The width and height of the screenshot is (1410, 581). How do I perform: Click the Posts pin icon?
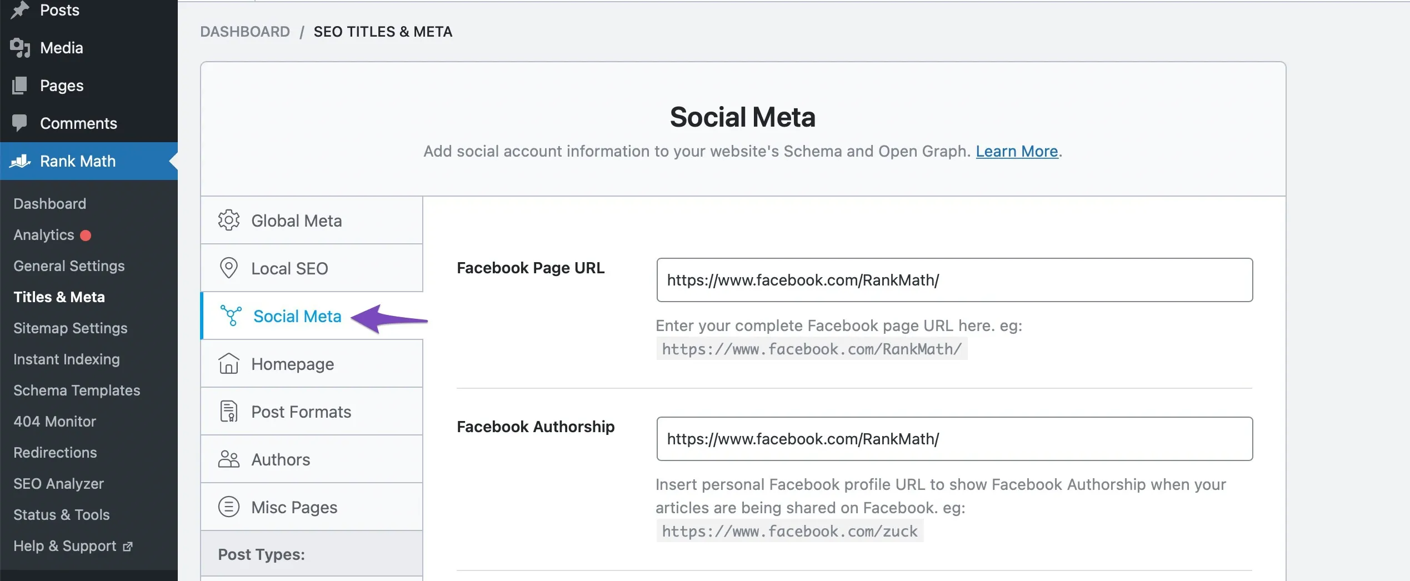[x=20, y=10]
